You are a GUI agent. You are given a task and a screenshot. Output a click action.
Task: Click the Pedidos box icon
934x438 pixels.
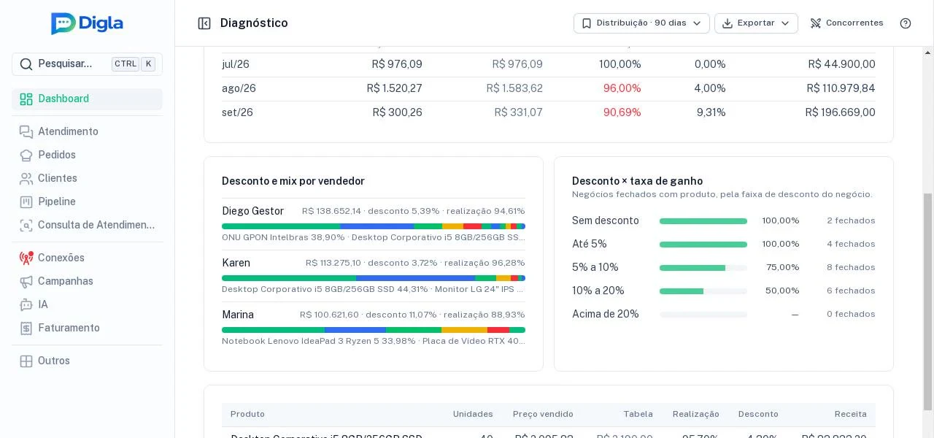26,155
